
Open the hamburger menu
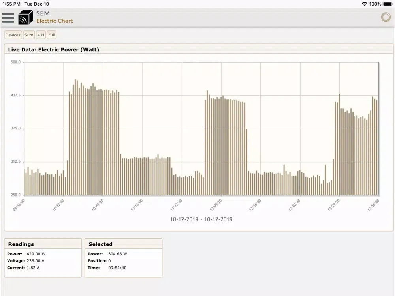(x=8, y=18)
